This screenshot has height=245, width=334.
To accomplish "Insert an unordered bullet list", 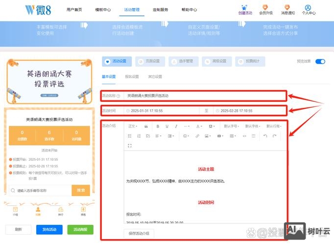I will point(129,136).
